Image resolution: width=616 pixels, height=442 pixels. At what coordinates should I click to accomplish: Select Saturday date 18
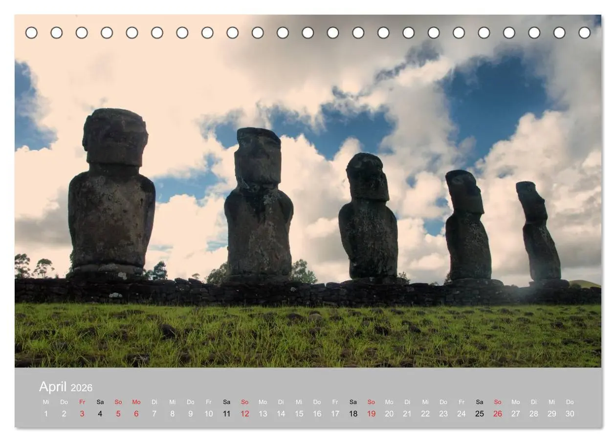click(x=353, y=414)
